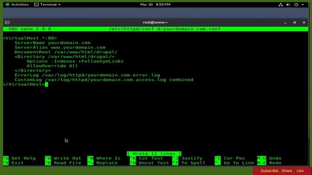Open the Terminal app menu
312x175 pixels.
tap(47, 4)
